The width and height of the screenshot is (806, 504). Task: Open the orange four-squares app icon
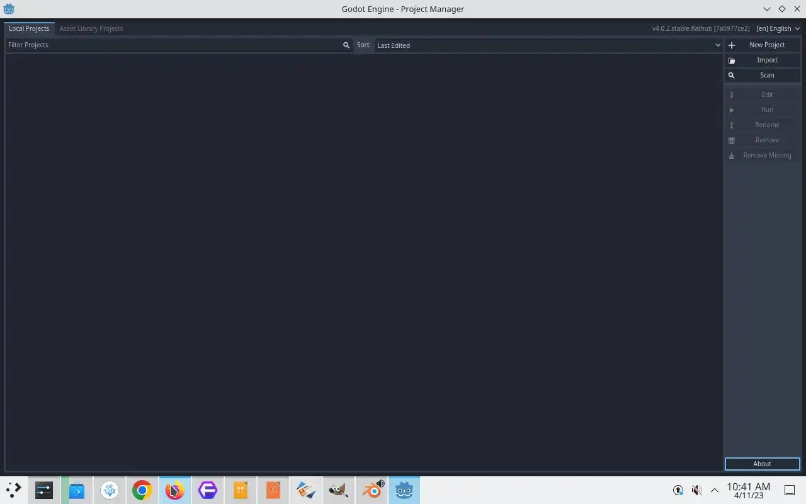point(241,490)
